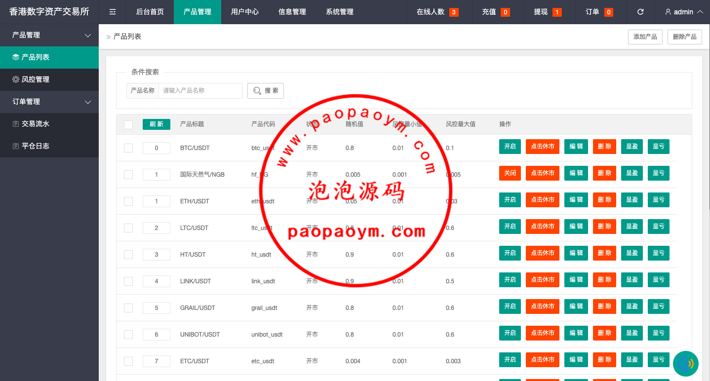Check the GRAIL/USDT row checkbox
710x381 pixels.
coord(128,308)
